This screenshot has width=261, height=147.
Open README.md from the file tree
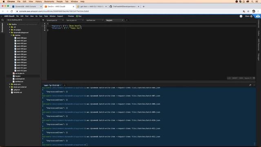pos(18,92)
